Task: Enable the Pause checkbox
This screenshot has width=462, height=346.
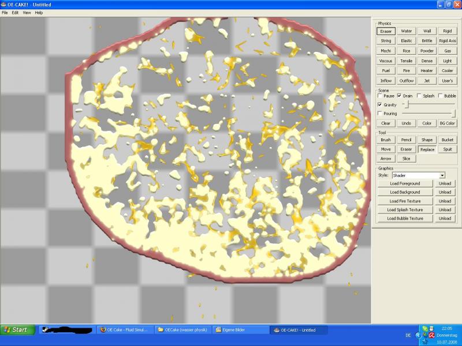Action: coord(379,96)
